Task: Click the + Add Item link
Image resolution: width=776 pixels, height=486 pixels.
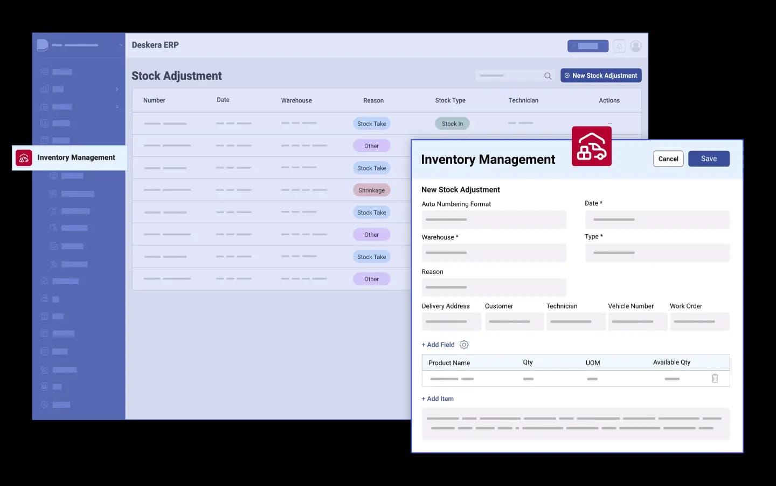Action: [x=438, y=399]
